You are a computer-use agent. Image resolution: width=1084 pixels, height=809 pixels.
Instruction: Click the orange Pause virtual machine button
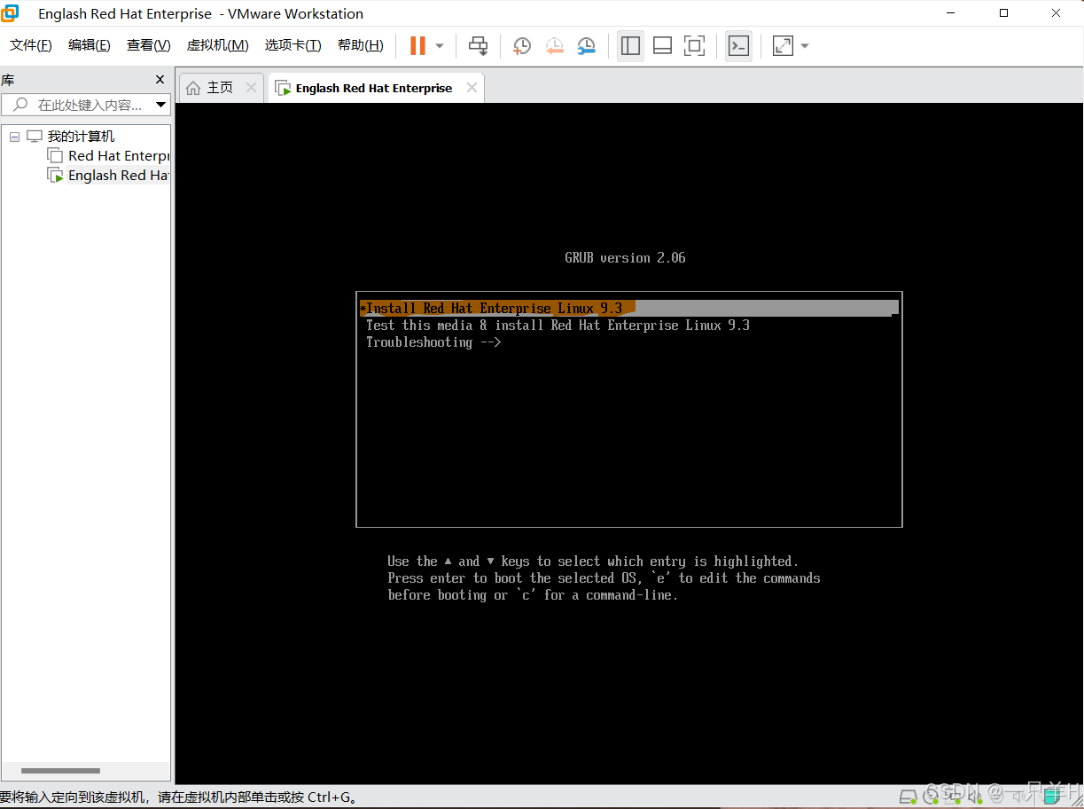pos(417,45)
